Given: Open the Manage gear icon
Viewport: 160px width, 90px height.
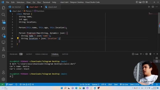Looking at the screenshot, I should (x=3, y=79).
